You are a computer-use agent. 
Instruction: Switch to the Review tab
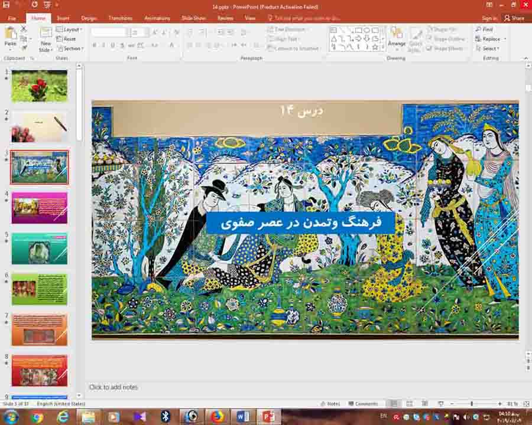pyautogui.click(x=225, y=18)
